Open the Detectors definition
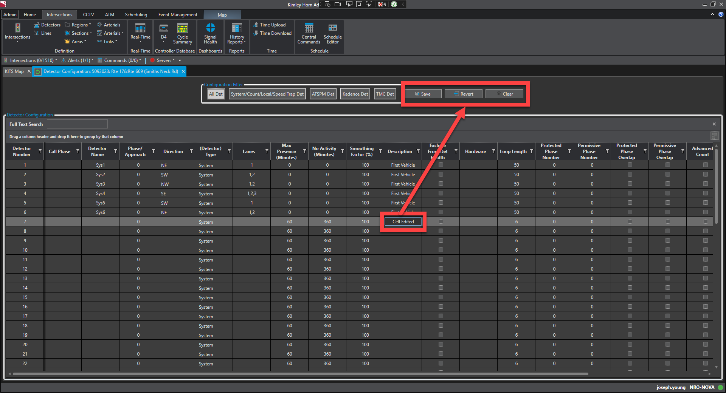The image size is (726, 393). [47, 25]
